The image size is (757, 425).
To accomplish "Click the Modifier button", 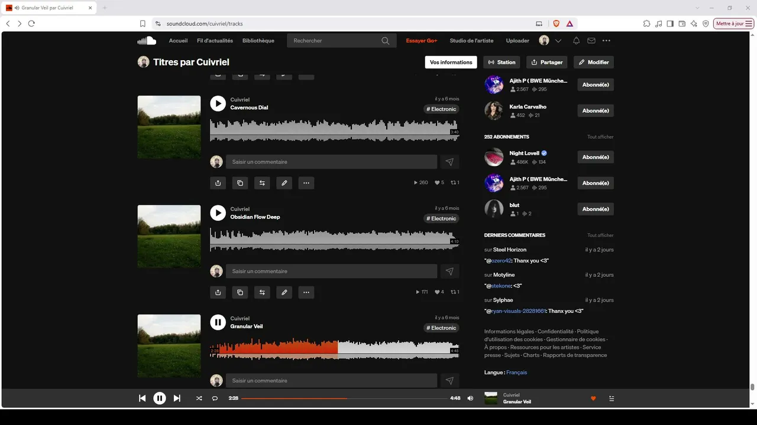I will point(594,62).
